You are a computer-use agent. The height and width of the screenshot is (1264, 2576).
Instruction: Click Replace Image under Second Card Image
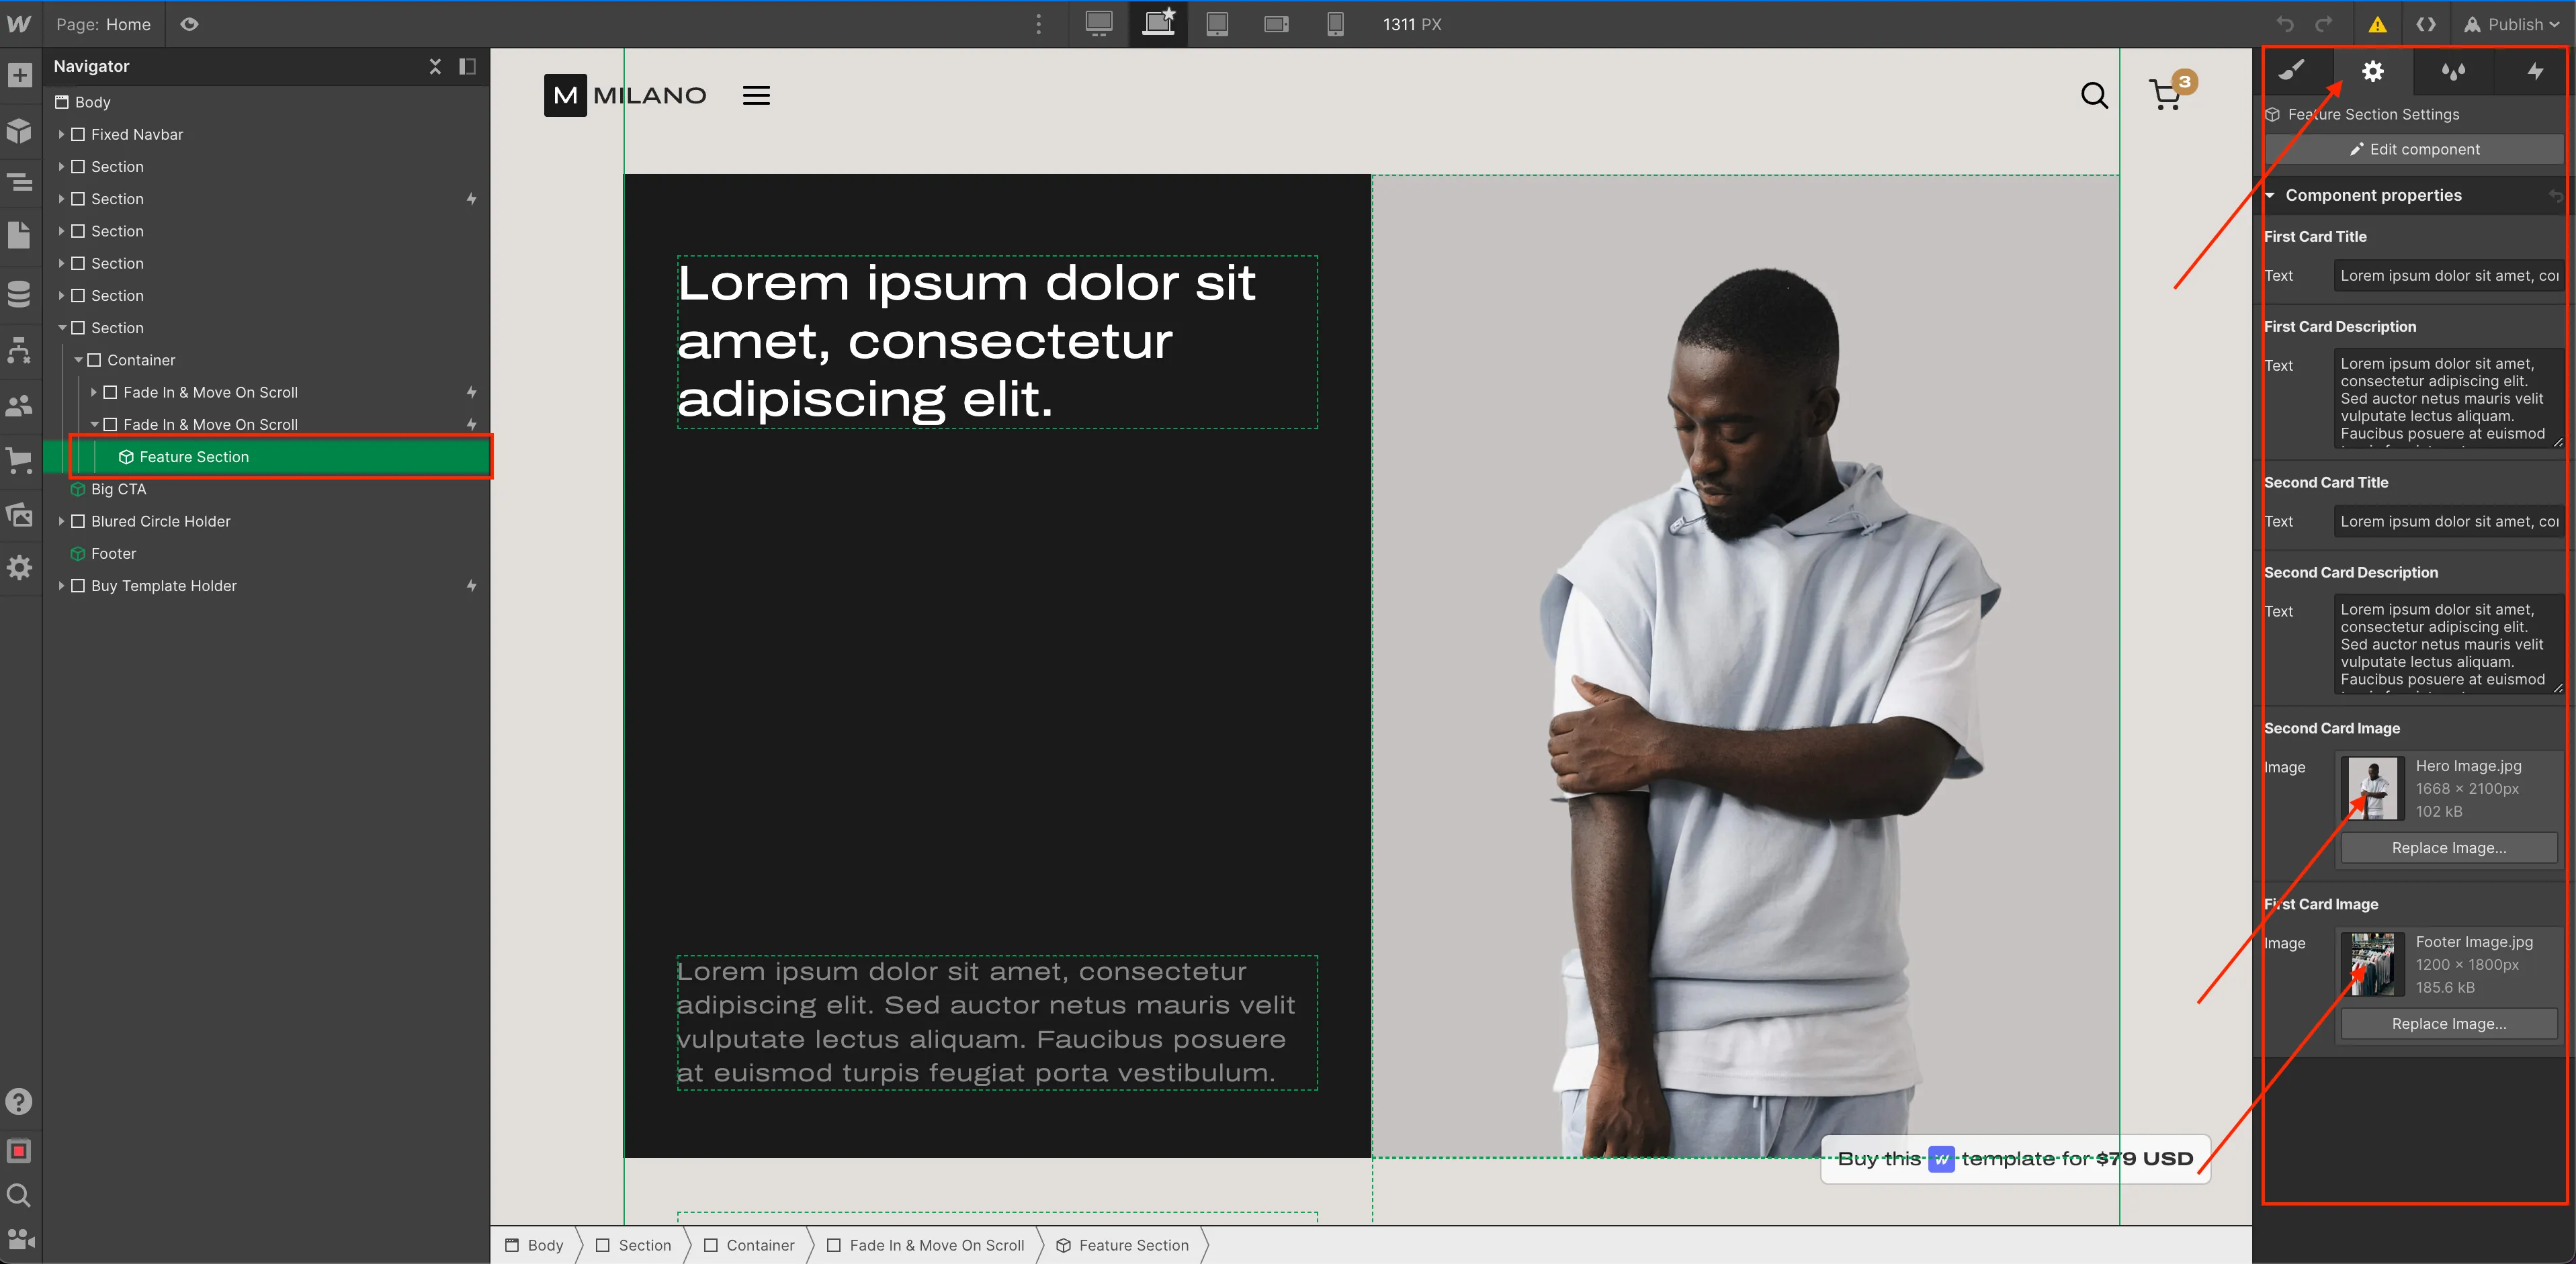pyautogui.click(x=2448, y=847)
